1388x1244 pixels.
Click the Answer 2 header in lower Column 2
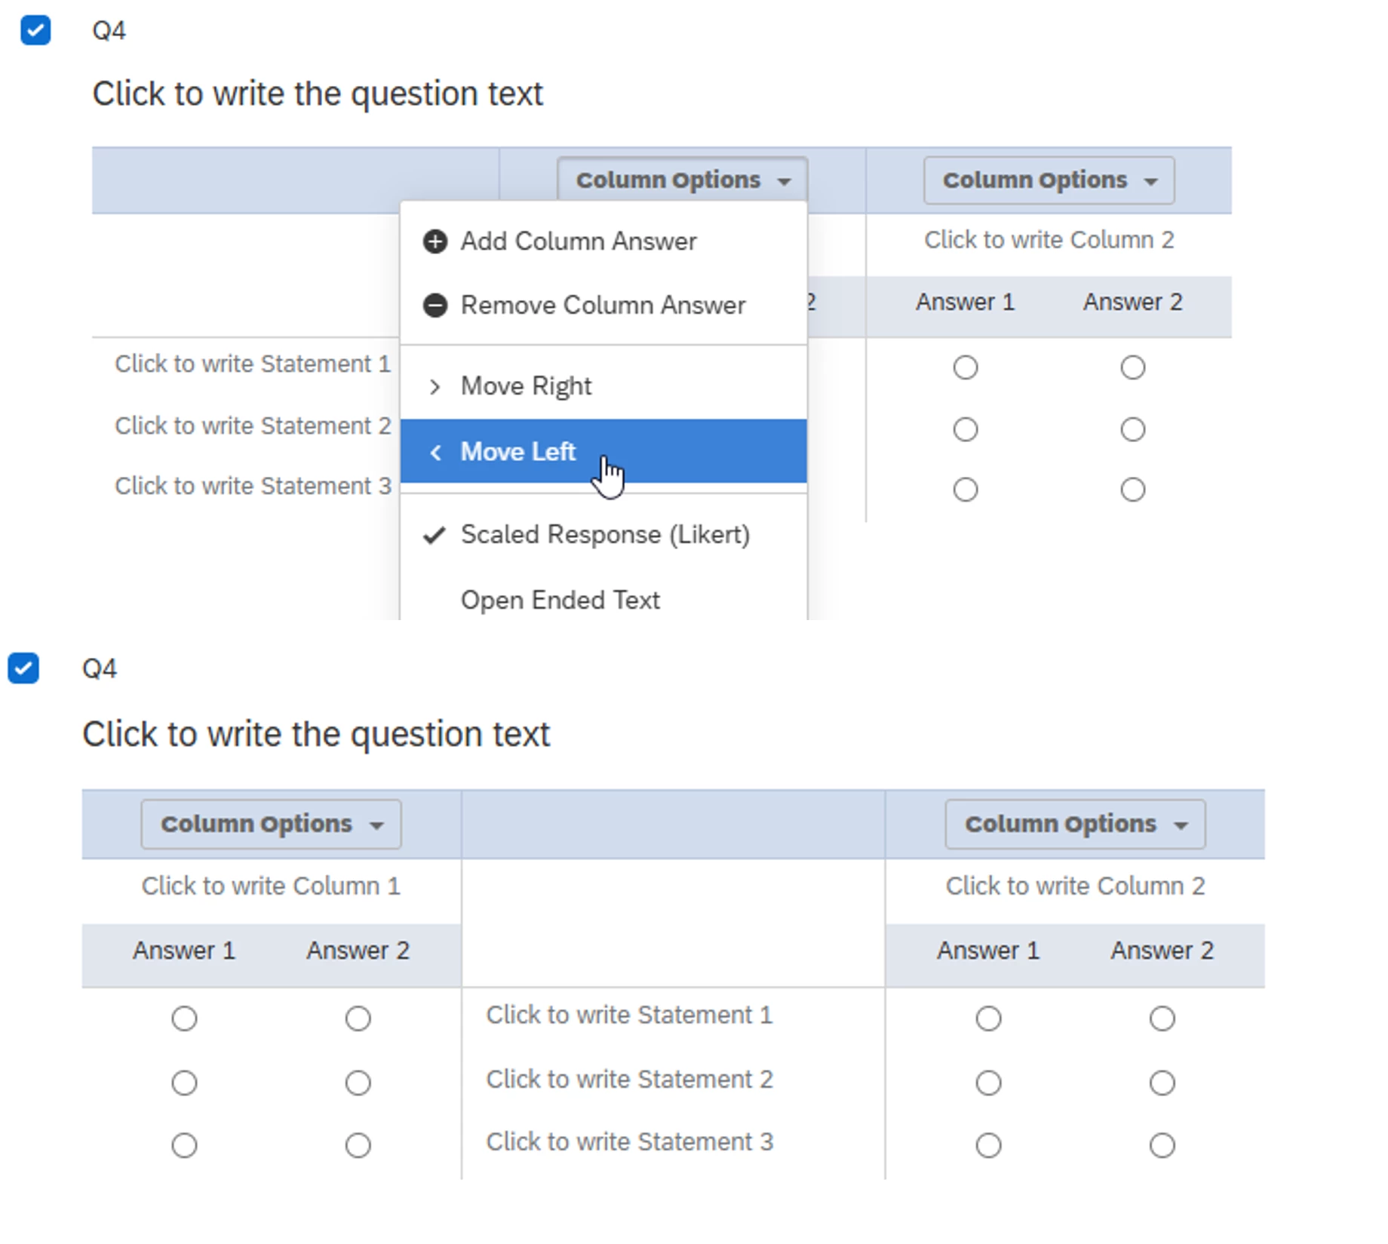(x=1162, y=951)
